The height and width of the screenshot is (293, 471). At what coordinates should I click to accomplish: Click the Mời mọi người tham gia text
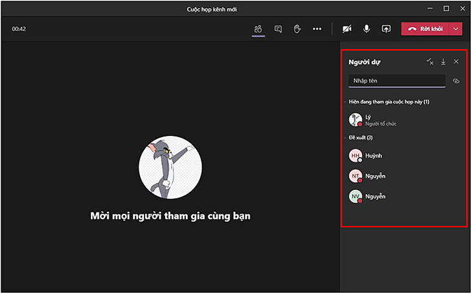click(170, 216)
